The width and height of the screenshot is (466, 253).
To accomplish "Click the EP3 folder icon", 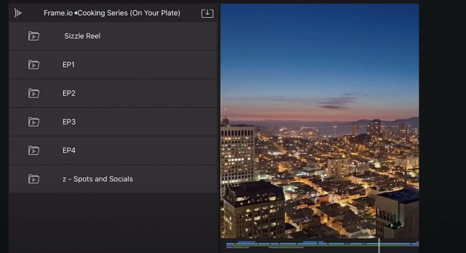I will pyautogui.click(x=34, y=122).
